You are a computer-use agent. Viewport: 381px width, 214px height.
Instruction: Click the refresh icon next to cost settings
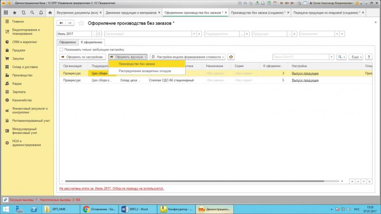[x=231, y=57]
